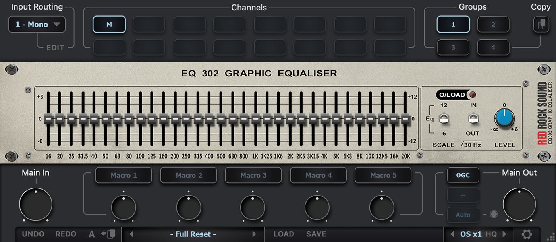
Task: Click the Main In knob
Action: pos(36,205)
